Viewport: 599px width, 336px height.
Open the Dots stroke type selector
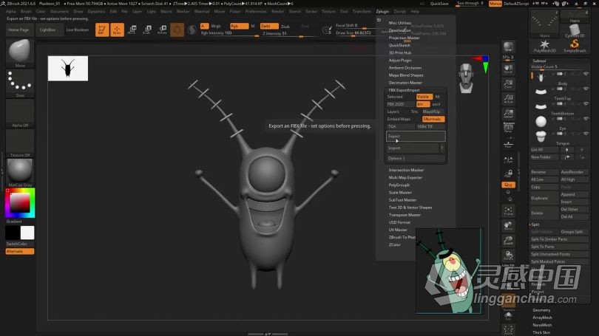20,83
